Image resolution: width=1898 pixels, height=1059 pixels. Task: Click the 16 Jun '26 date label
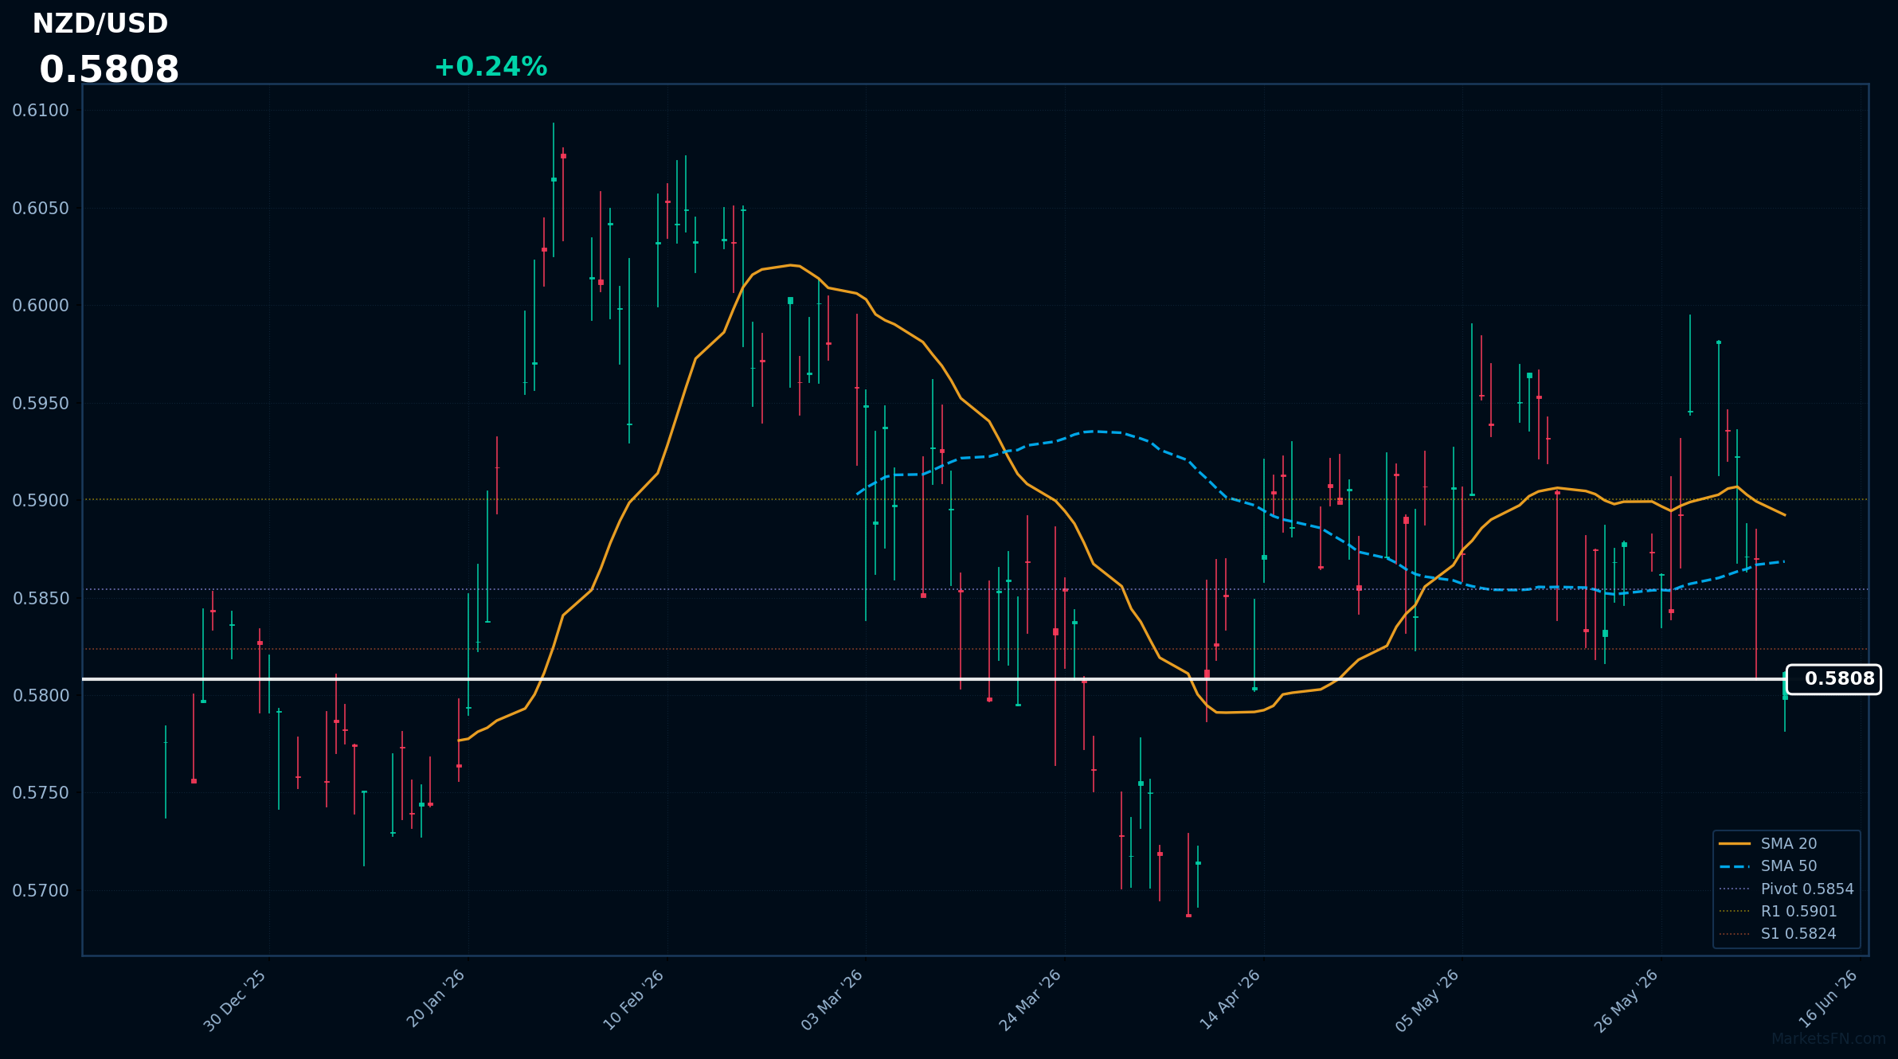pyautogui.click(x=1829, y=998)
